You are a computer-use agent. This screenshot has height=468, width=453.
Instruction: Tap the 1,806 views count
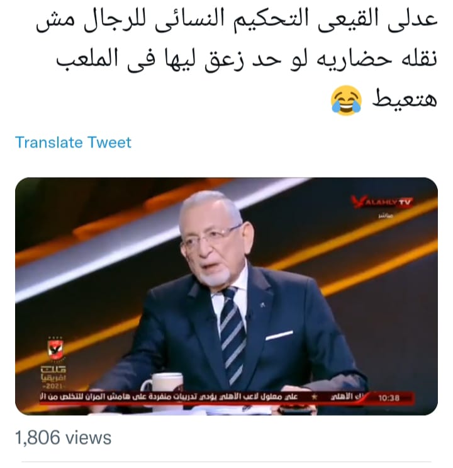click(x=63, y=438)
